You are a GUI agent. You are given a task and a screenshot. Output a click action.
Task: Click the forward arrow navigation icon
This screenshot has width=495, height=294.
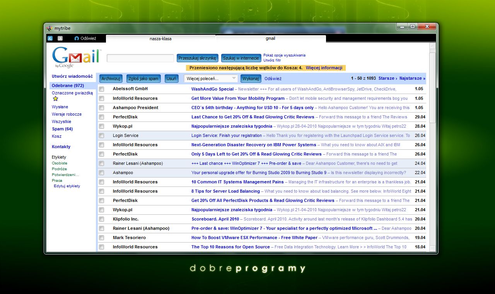point(60,38)
